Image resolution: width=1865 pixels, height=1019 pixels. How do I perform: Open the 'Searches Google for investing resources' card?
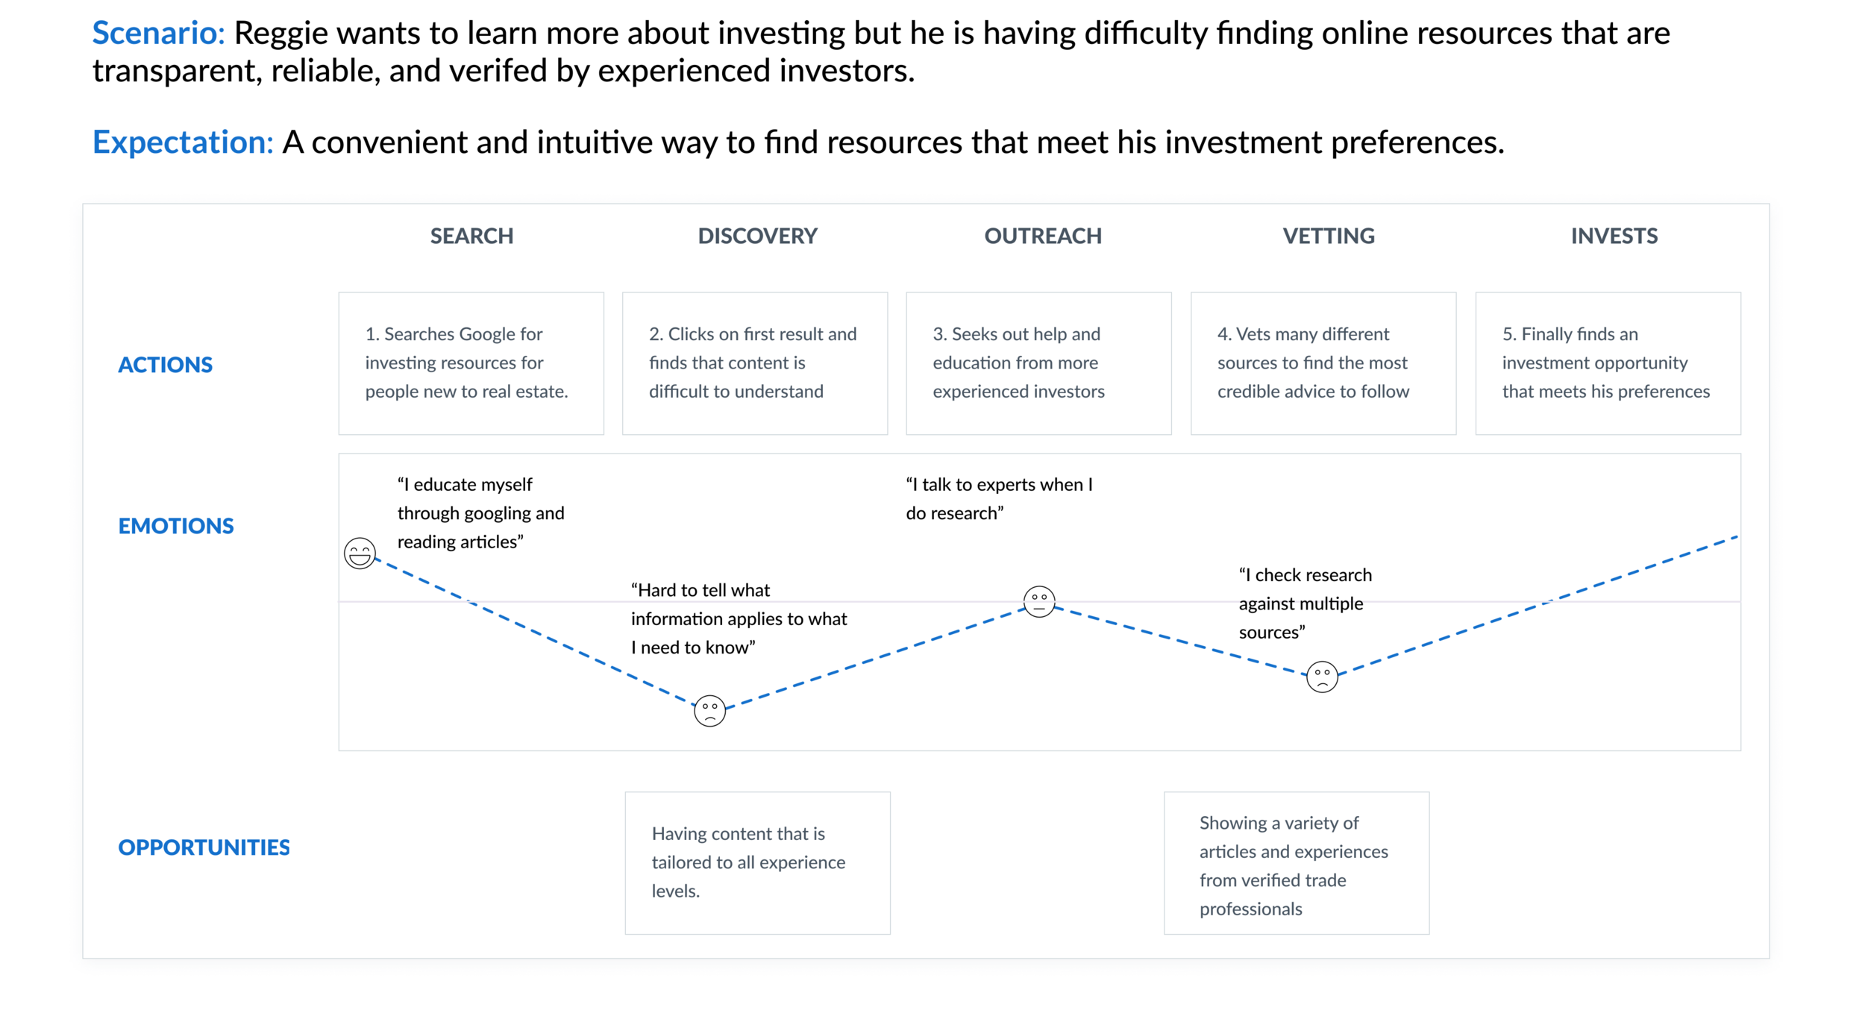(471, 363)
